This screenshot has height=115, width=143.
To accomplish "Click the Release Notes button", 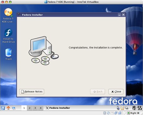I will click(x=32, y=92).
